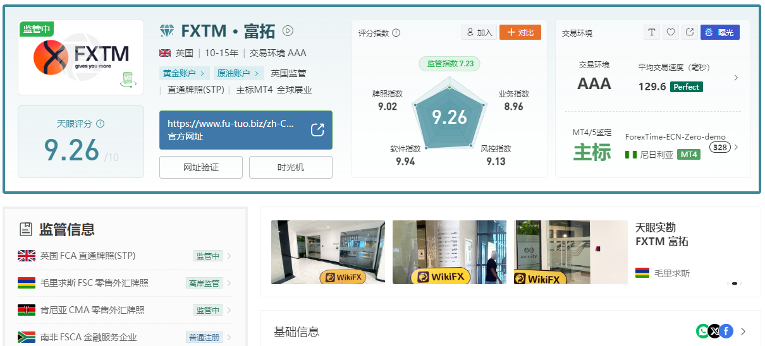Click the document icon beside 监管信息 heading

[26, 229]
